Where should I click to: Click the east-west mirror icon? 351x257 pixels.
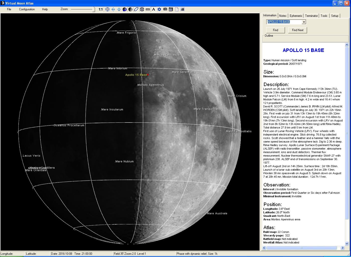119,9
